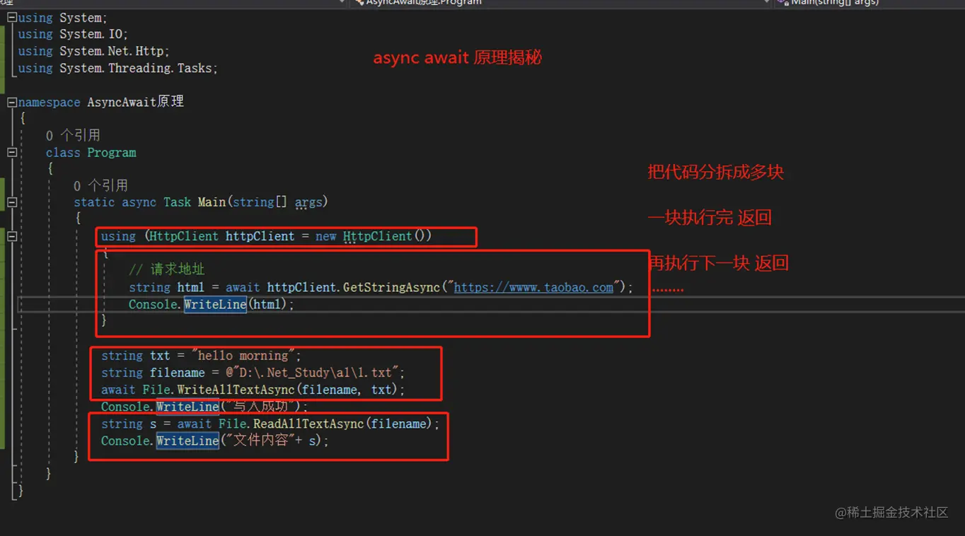Image resolution: width=965 pixels, height=536 pixels.
Task: Collapse the using HttpClient statement block
Action: click(x=12, y=237)
